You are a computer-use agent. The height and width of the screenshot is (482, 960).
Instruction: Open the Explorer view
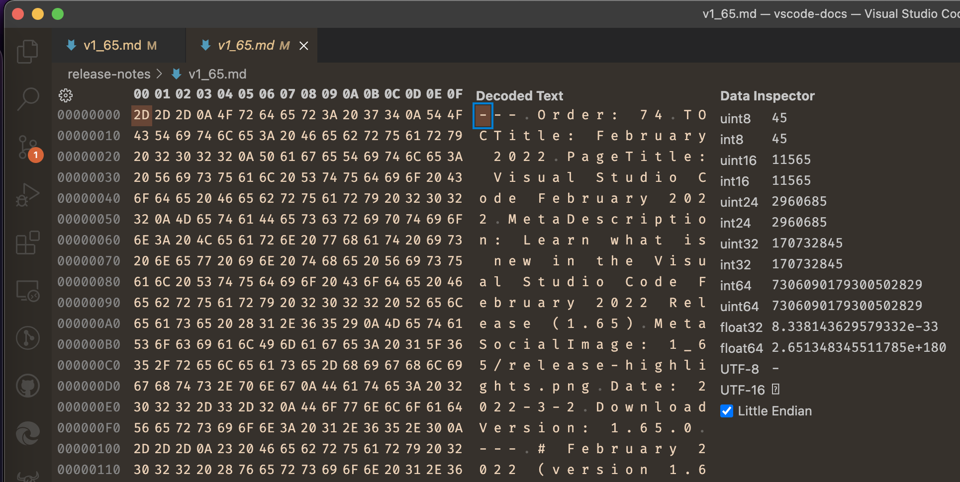28,51
